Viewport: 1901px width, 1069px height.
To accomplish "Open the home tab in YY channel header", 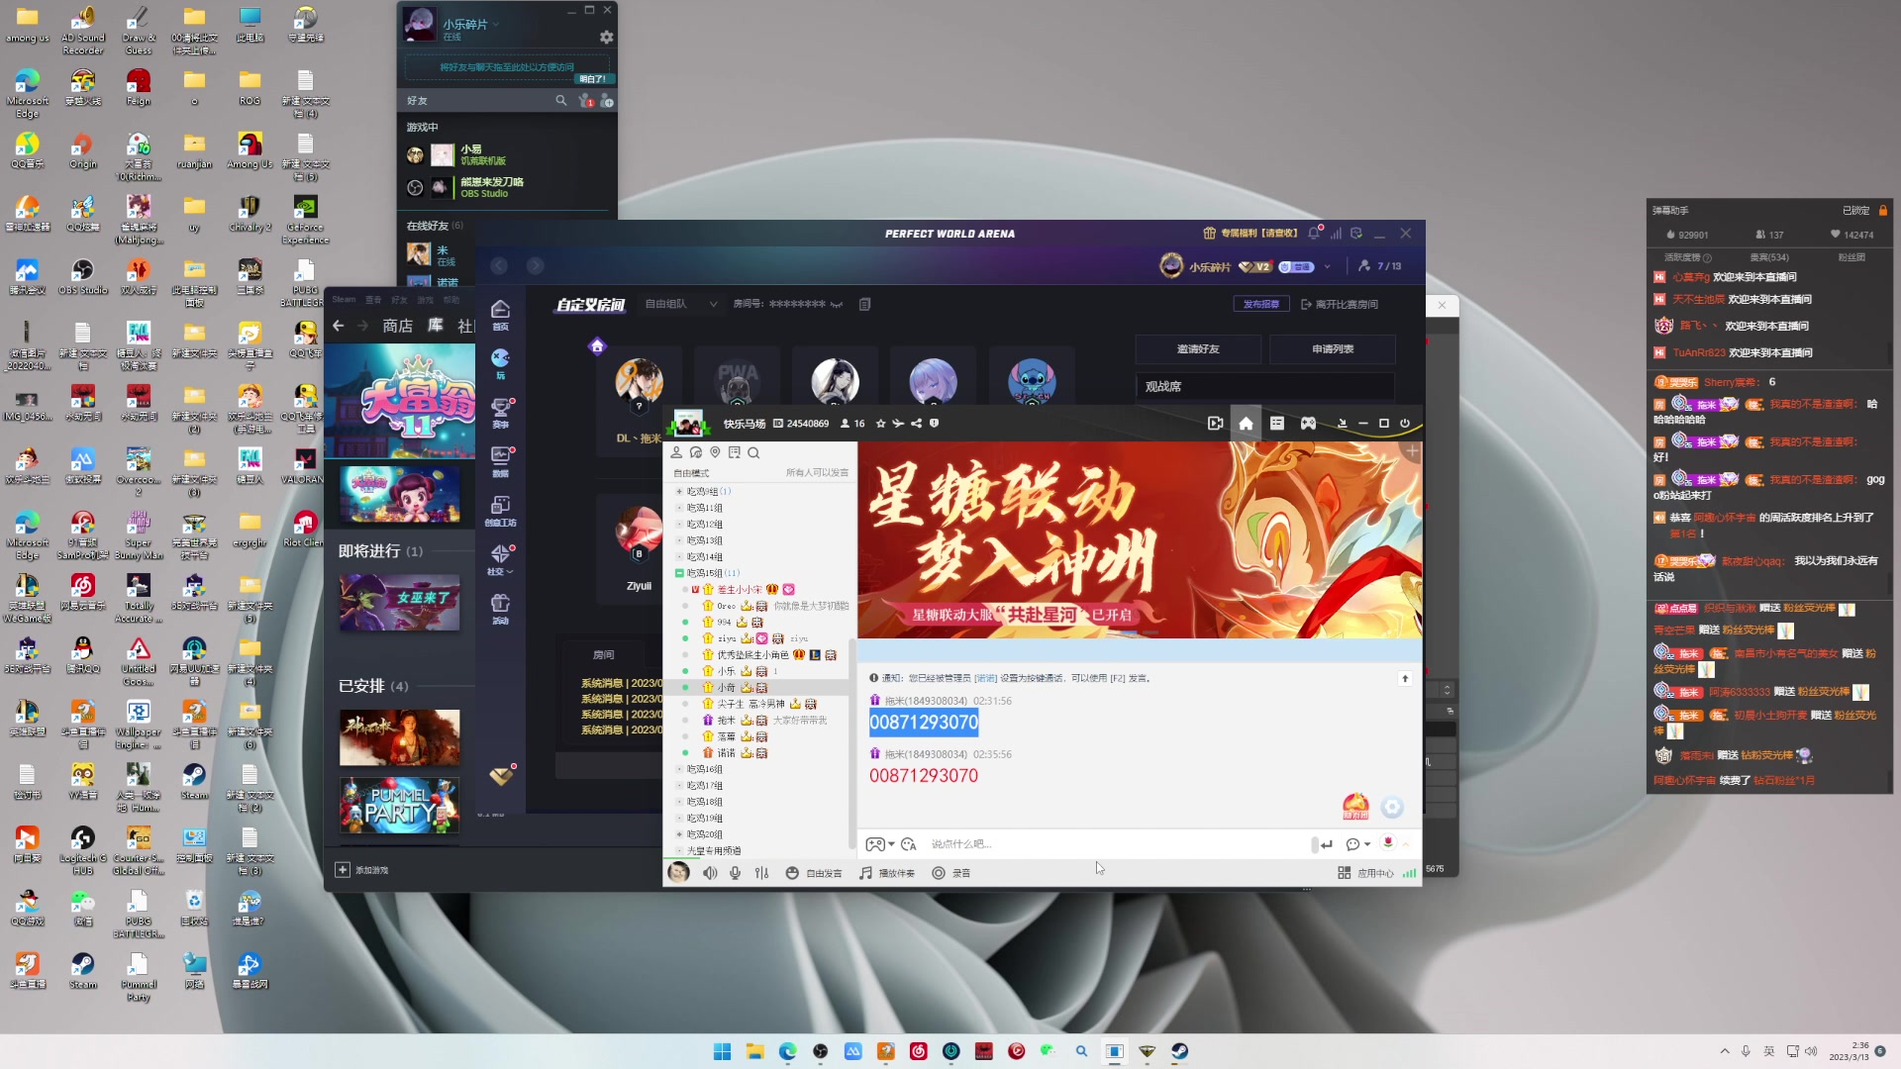I will pyautogui.click(x=1246, y=424).
